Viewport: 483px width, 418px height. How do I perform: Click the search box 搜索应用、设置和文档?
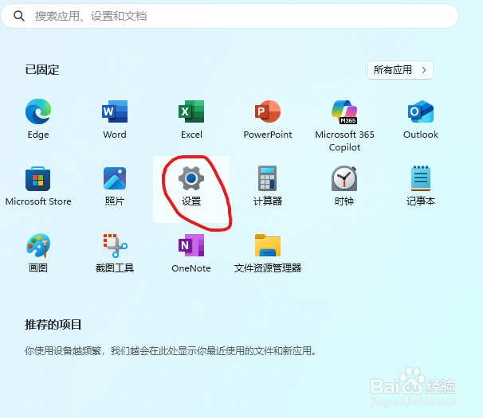coord(230,16)
